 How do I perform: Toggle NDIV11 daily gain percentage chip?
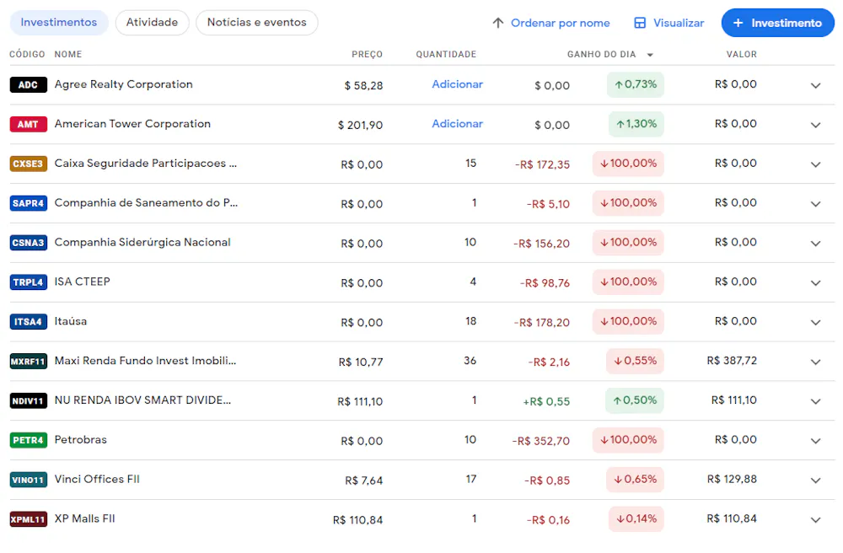pyautogui.click(x=635, y=400)
